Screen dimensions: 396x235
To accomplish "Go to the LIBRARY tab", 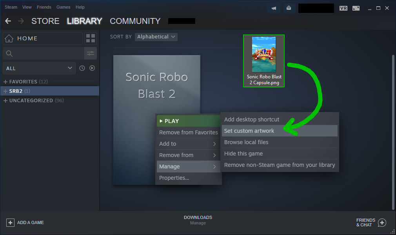I will (x=84, y=21).
